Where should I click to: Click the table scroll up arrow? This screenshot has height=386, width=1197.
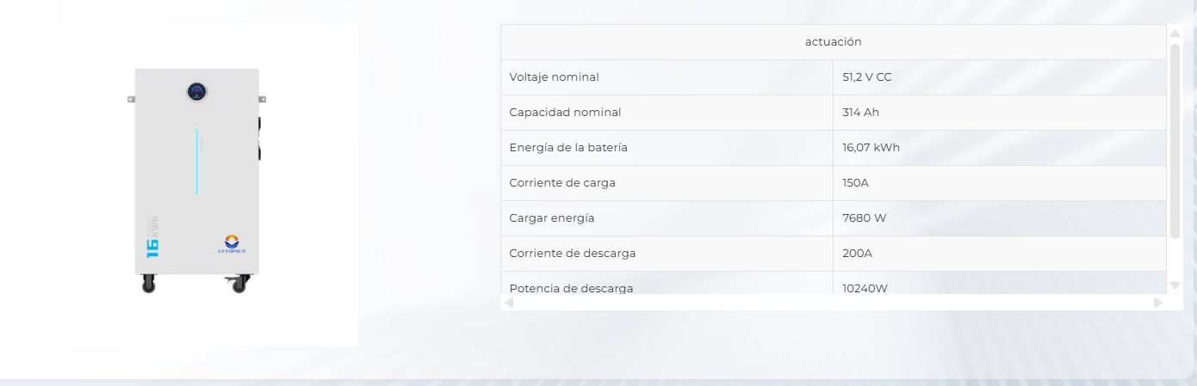point(1175,33)
